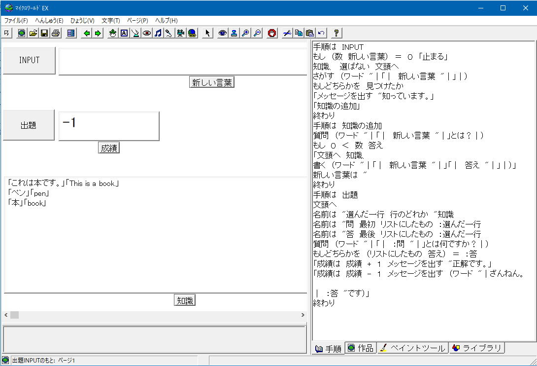The width and height of the screenshot is (537, 366).
Task: Click the command center box at bottom
Action: coord(154,339)
